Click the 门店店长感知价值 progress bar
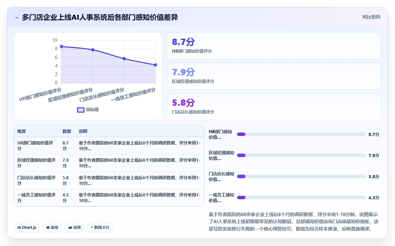The height and width of the screenshot is (246, 395). (301, 176)
